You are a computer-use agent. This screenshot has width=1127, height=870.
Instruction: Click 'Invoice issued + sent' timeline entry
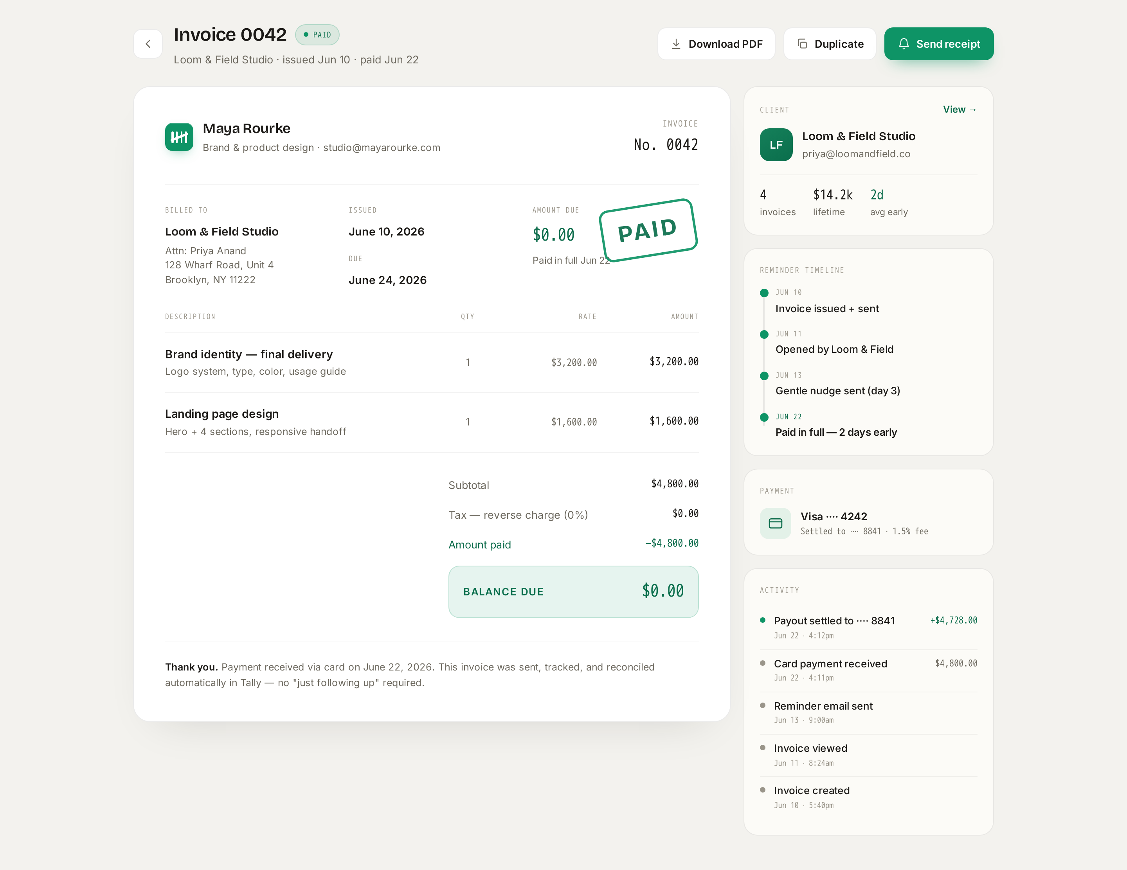click(827, 308)
